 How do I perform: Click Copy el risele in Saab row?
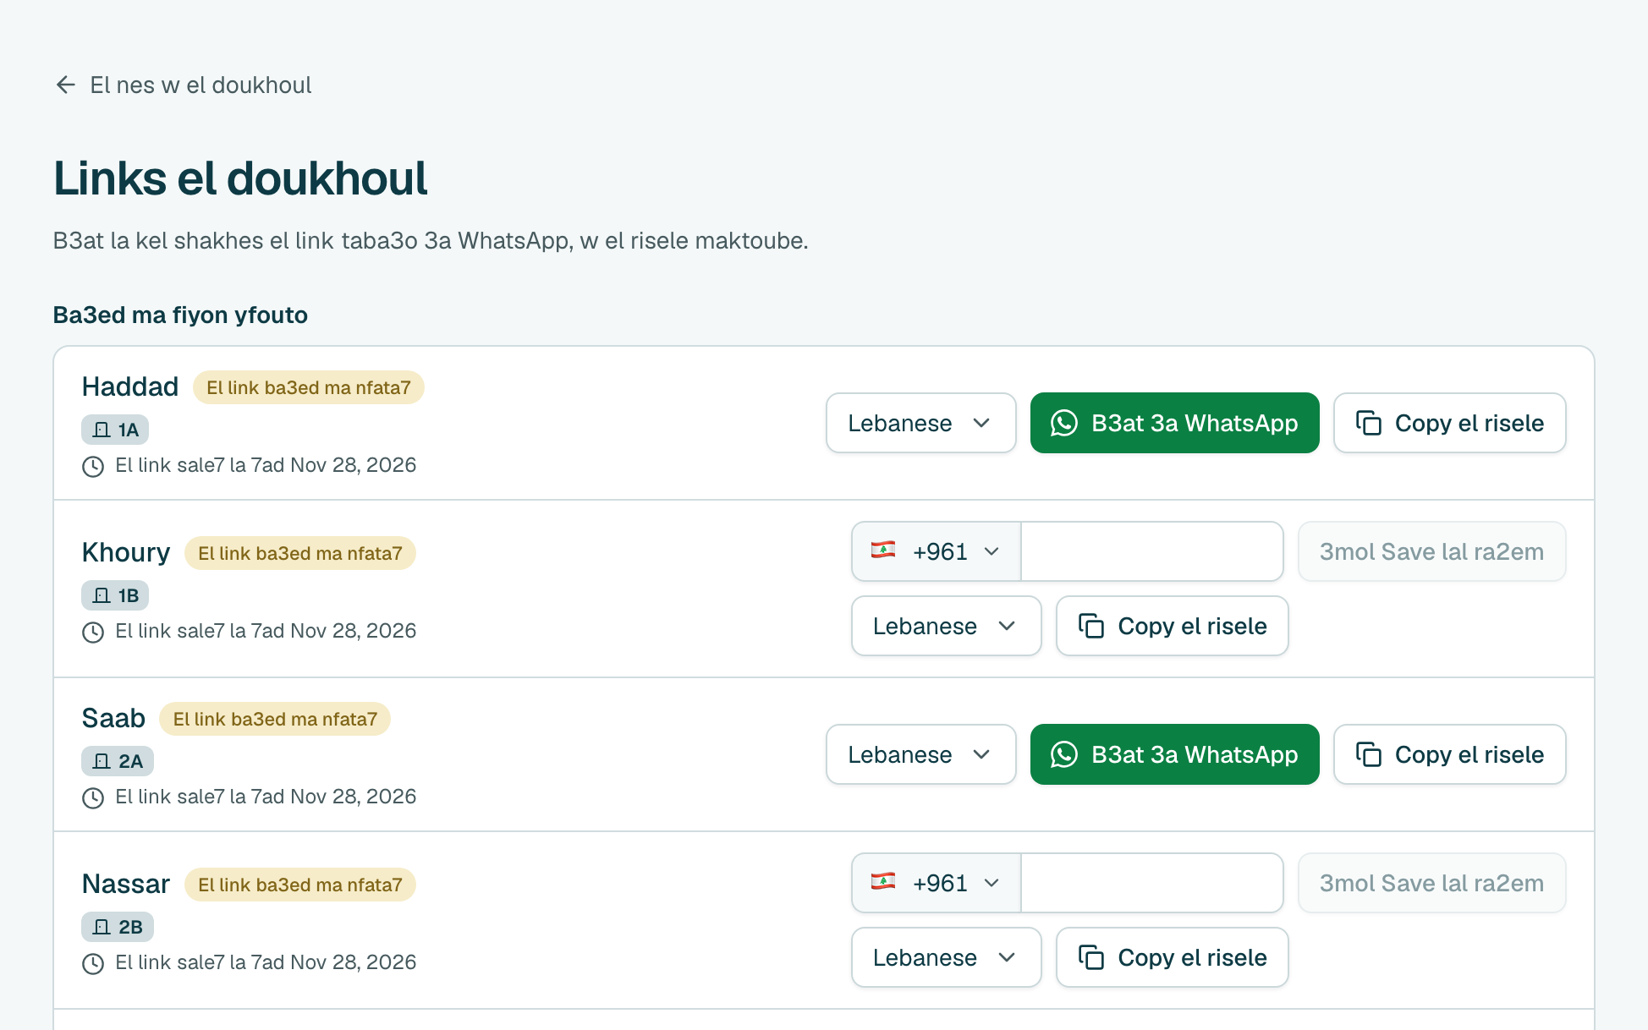pos(1449,754)
